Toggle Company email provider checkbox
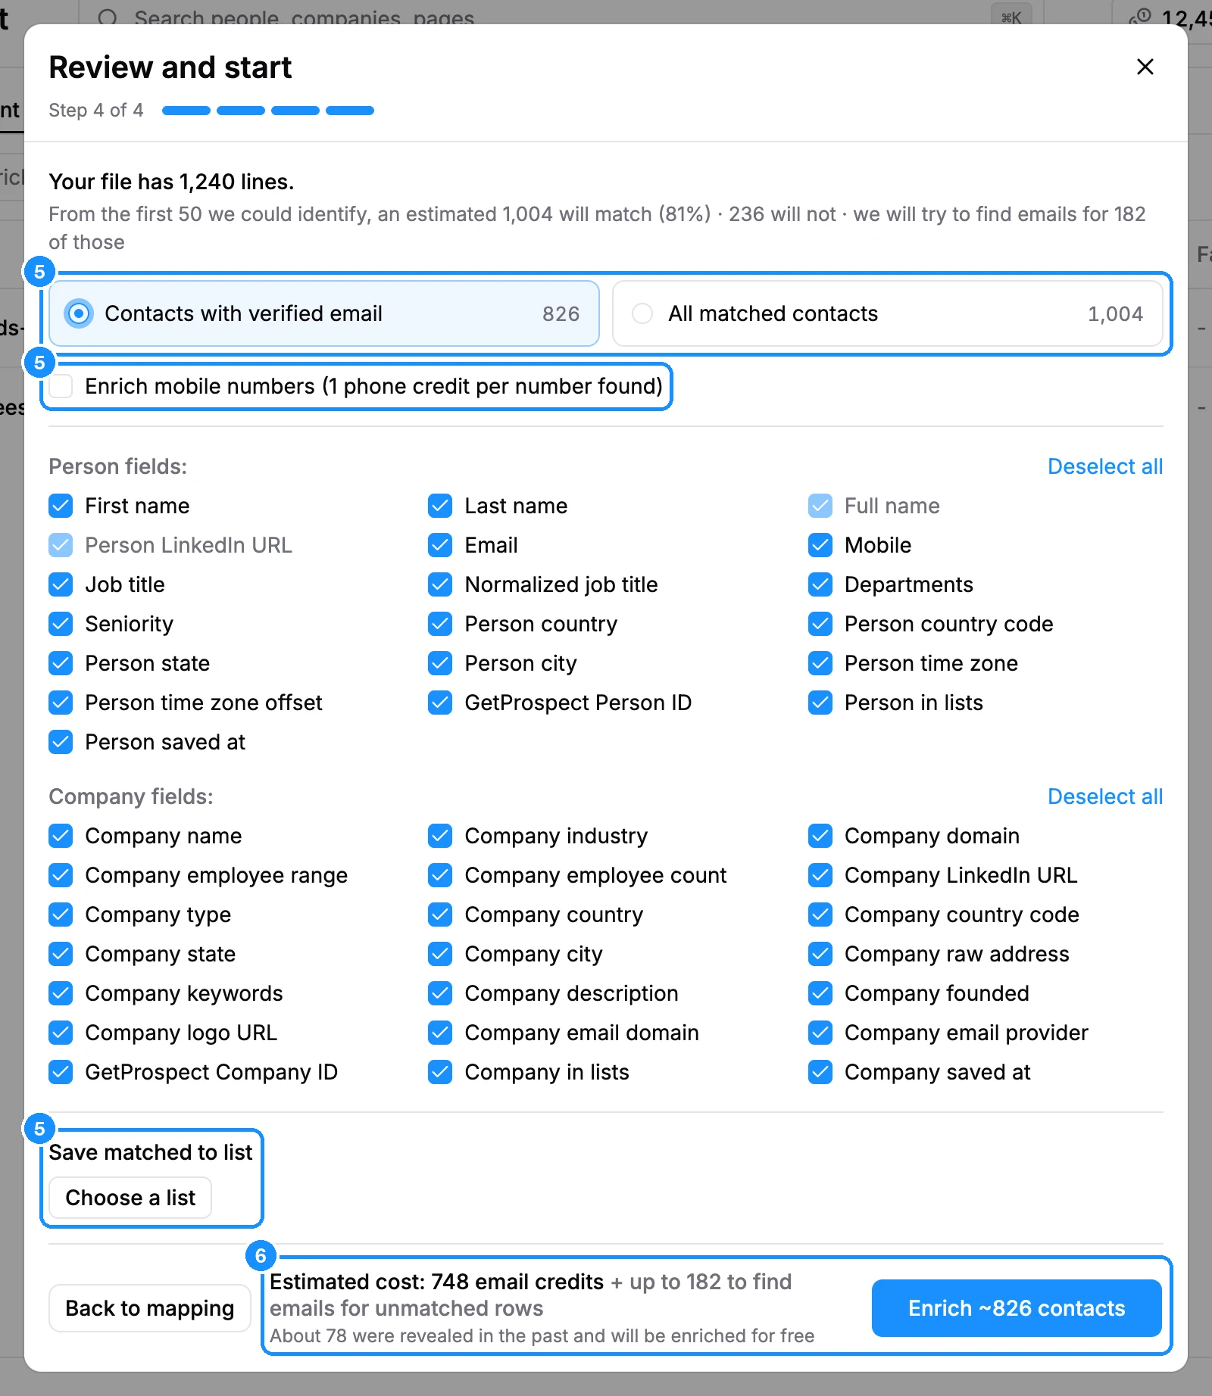 click(x=820, y=1033)
